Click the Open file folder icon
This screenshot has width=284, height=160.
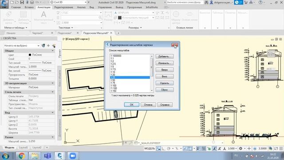(x=17, y=2)
